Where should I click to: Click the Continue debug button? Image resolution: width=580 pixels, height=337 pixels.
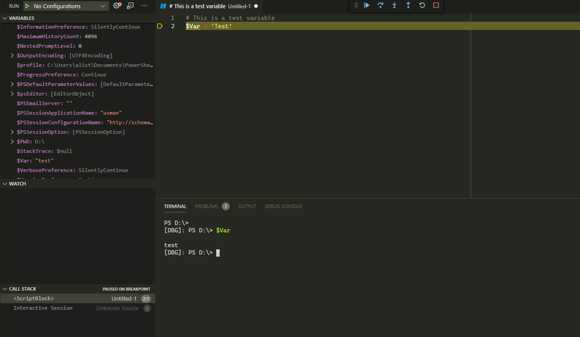[x=367, y=6]
